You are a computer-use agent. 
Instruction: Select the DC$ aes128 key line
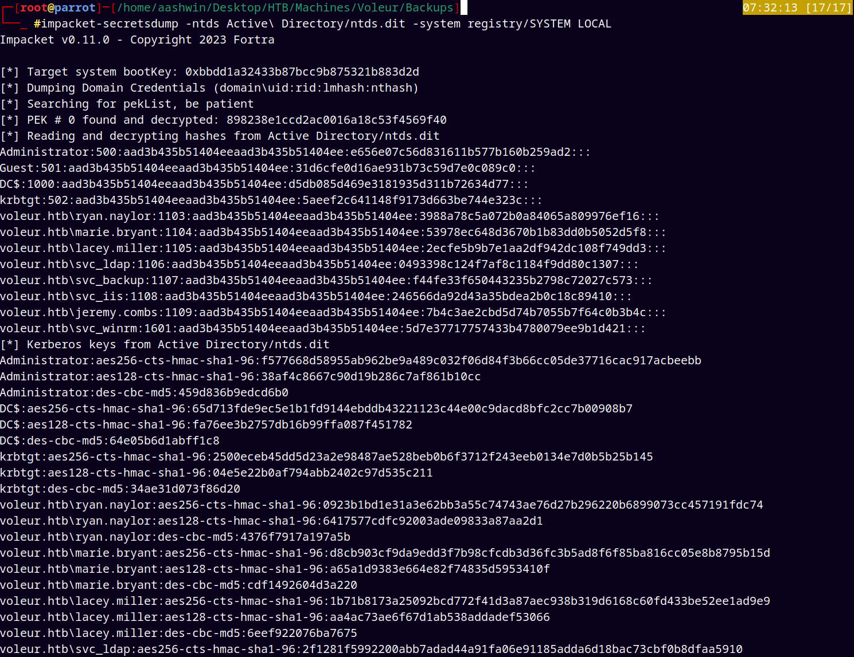(x=206, y=424)
